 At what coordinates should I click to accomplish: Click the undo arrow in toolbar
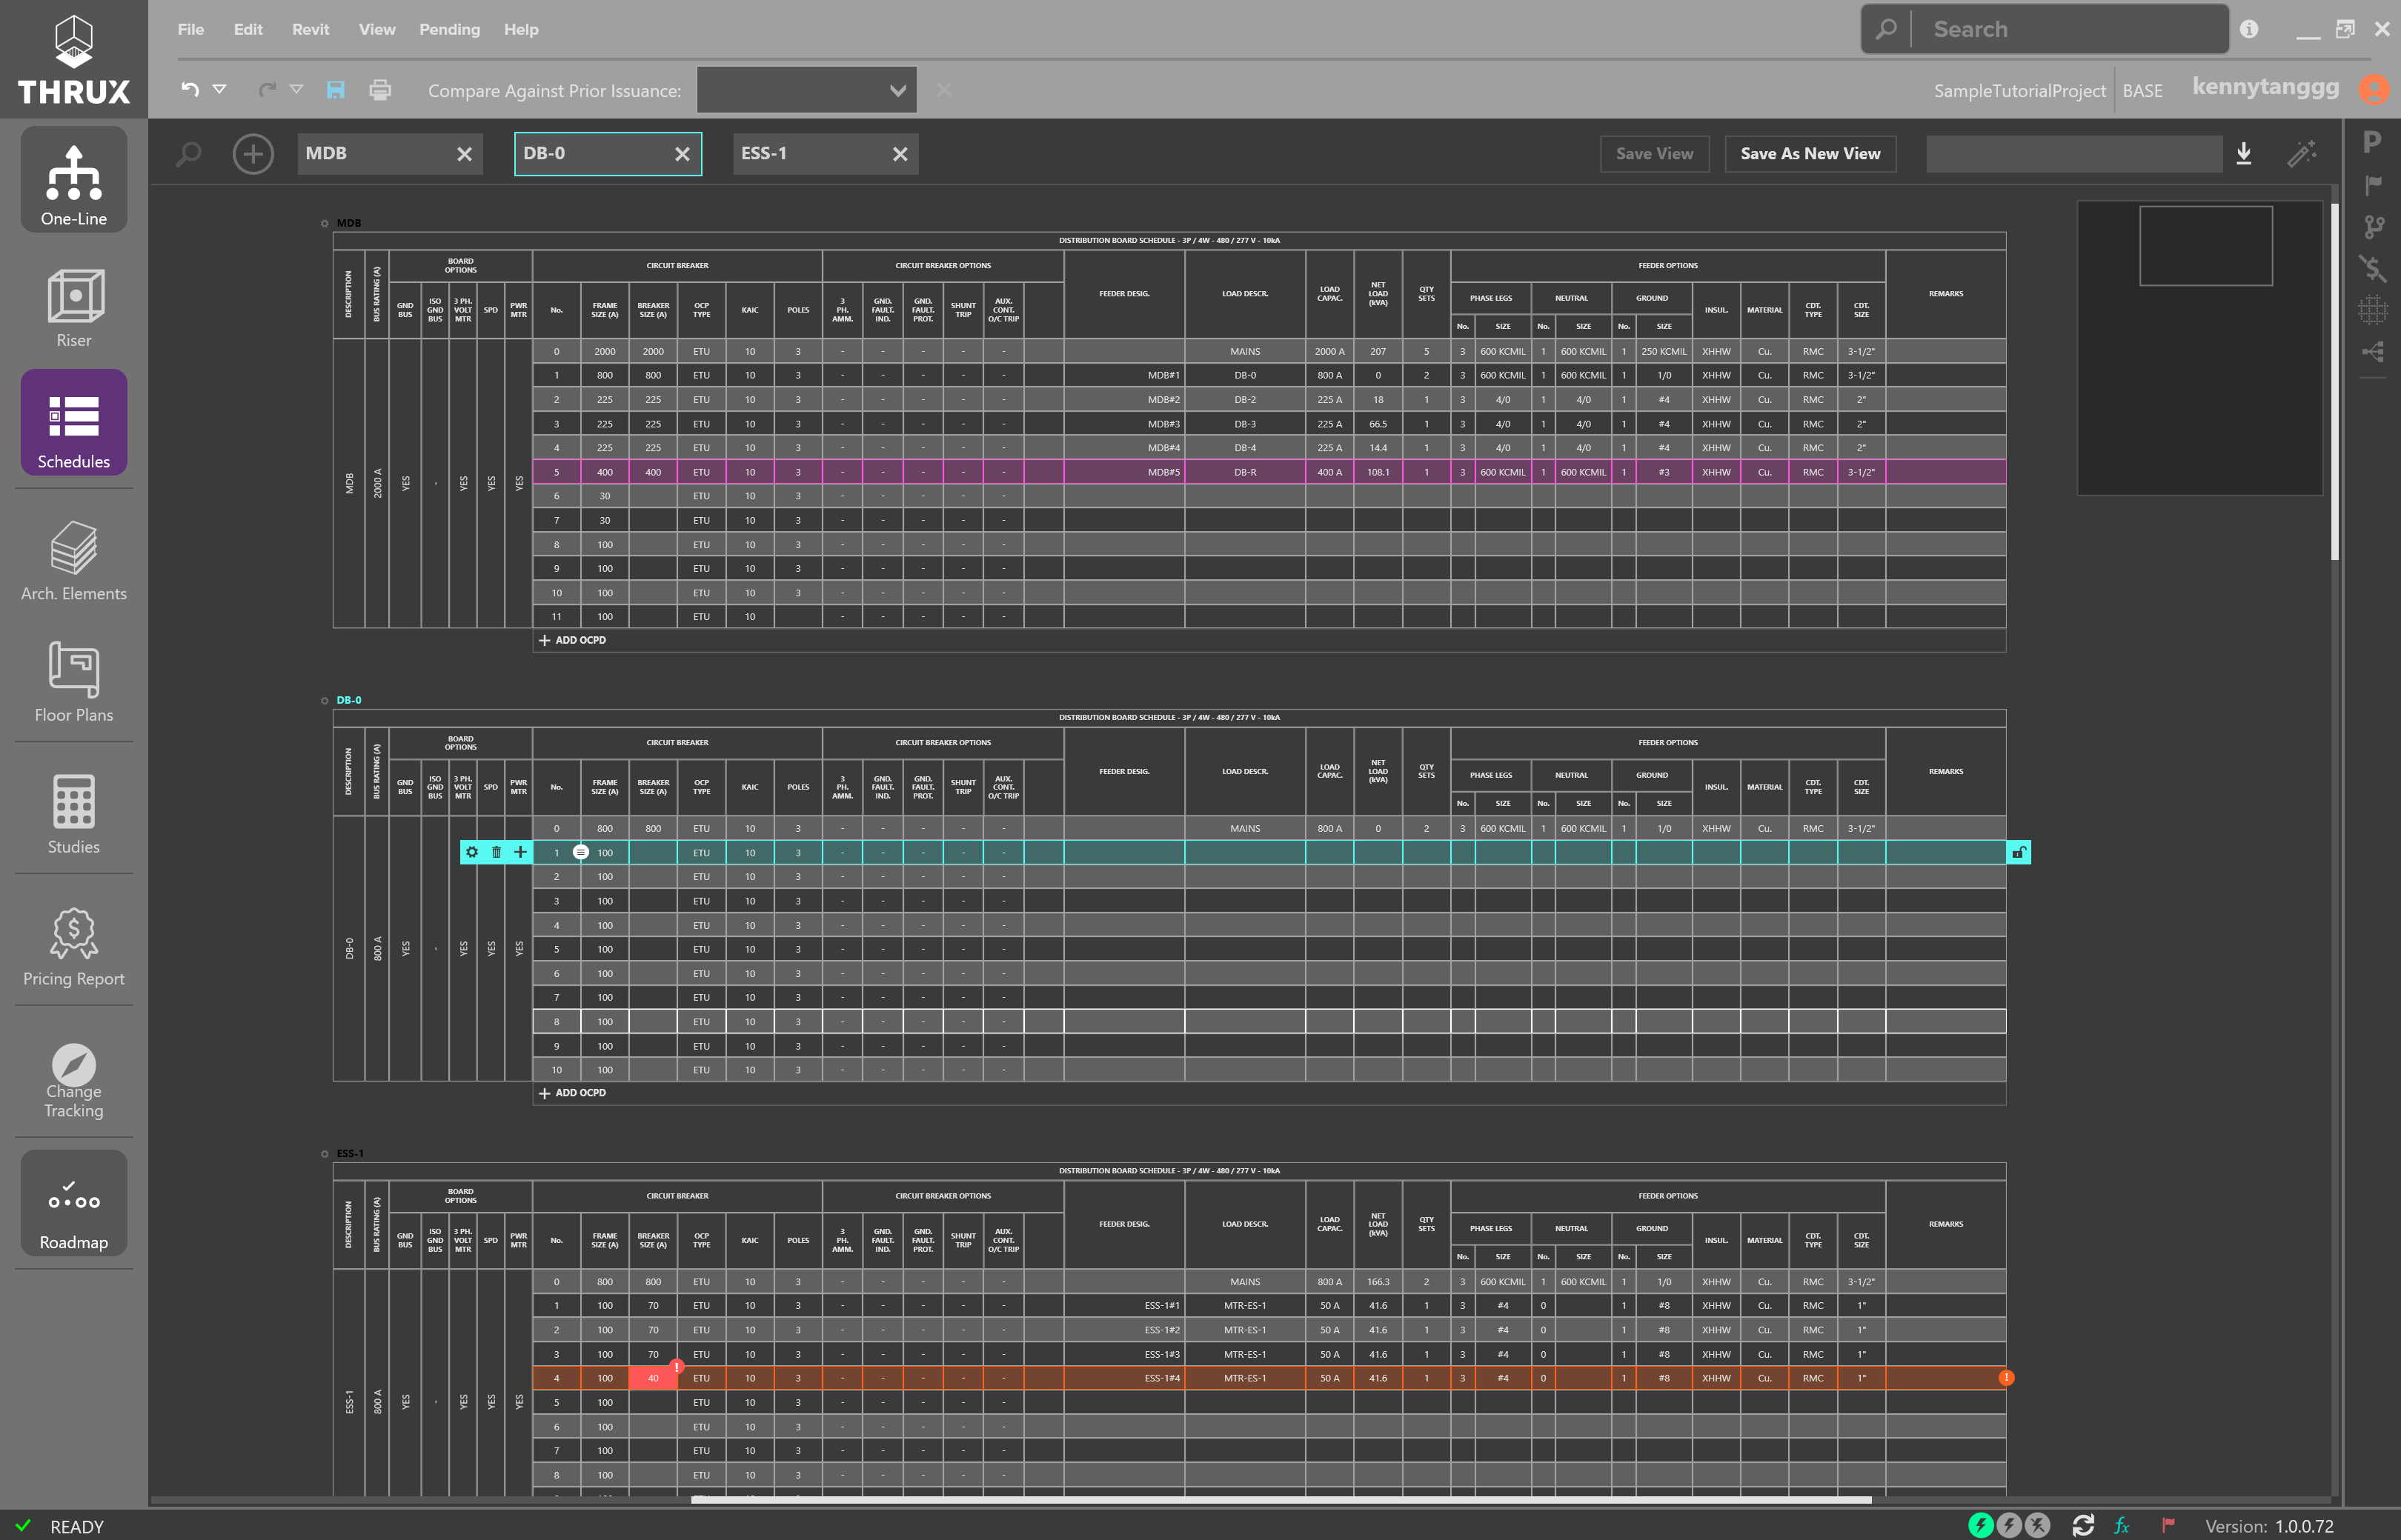click(x=190, y=90)
